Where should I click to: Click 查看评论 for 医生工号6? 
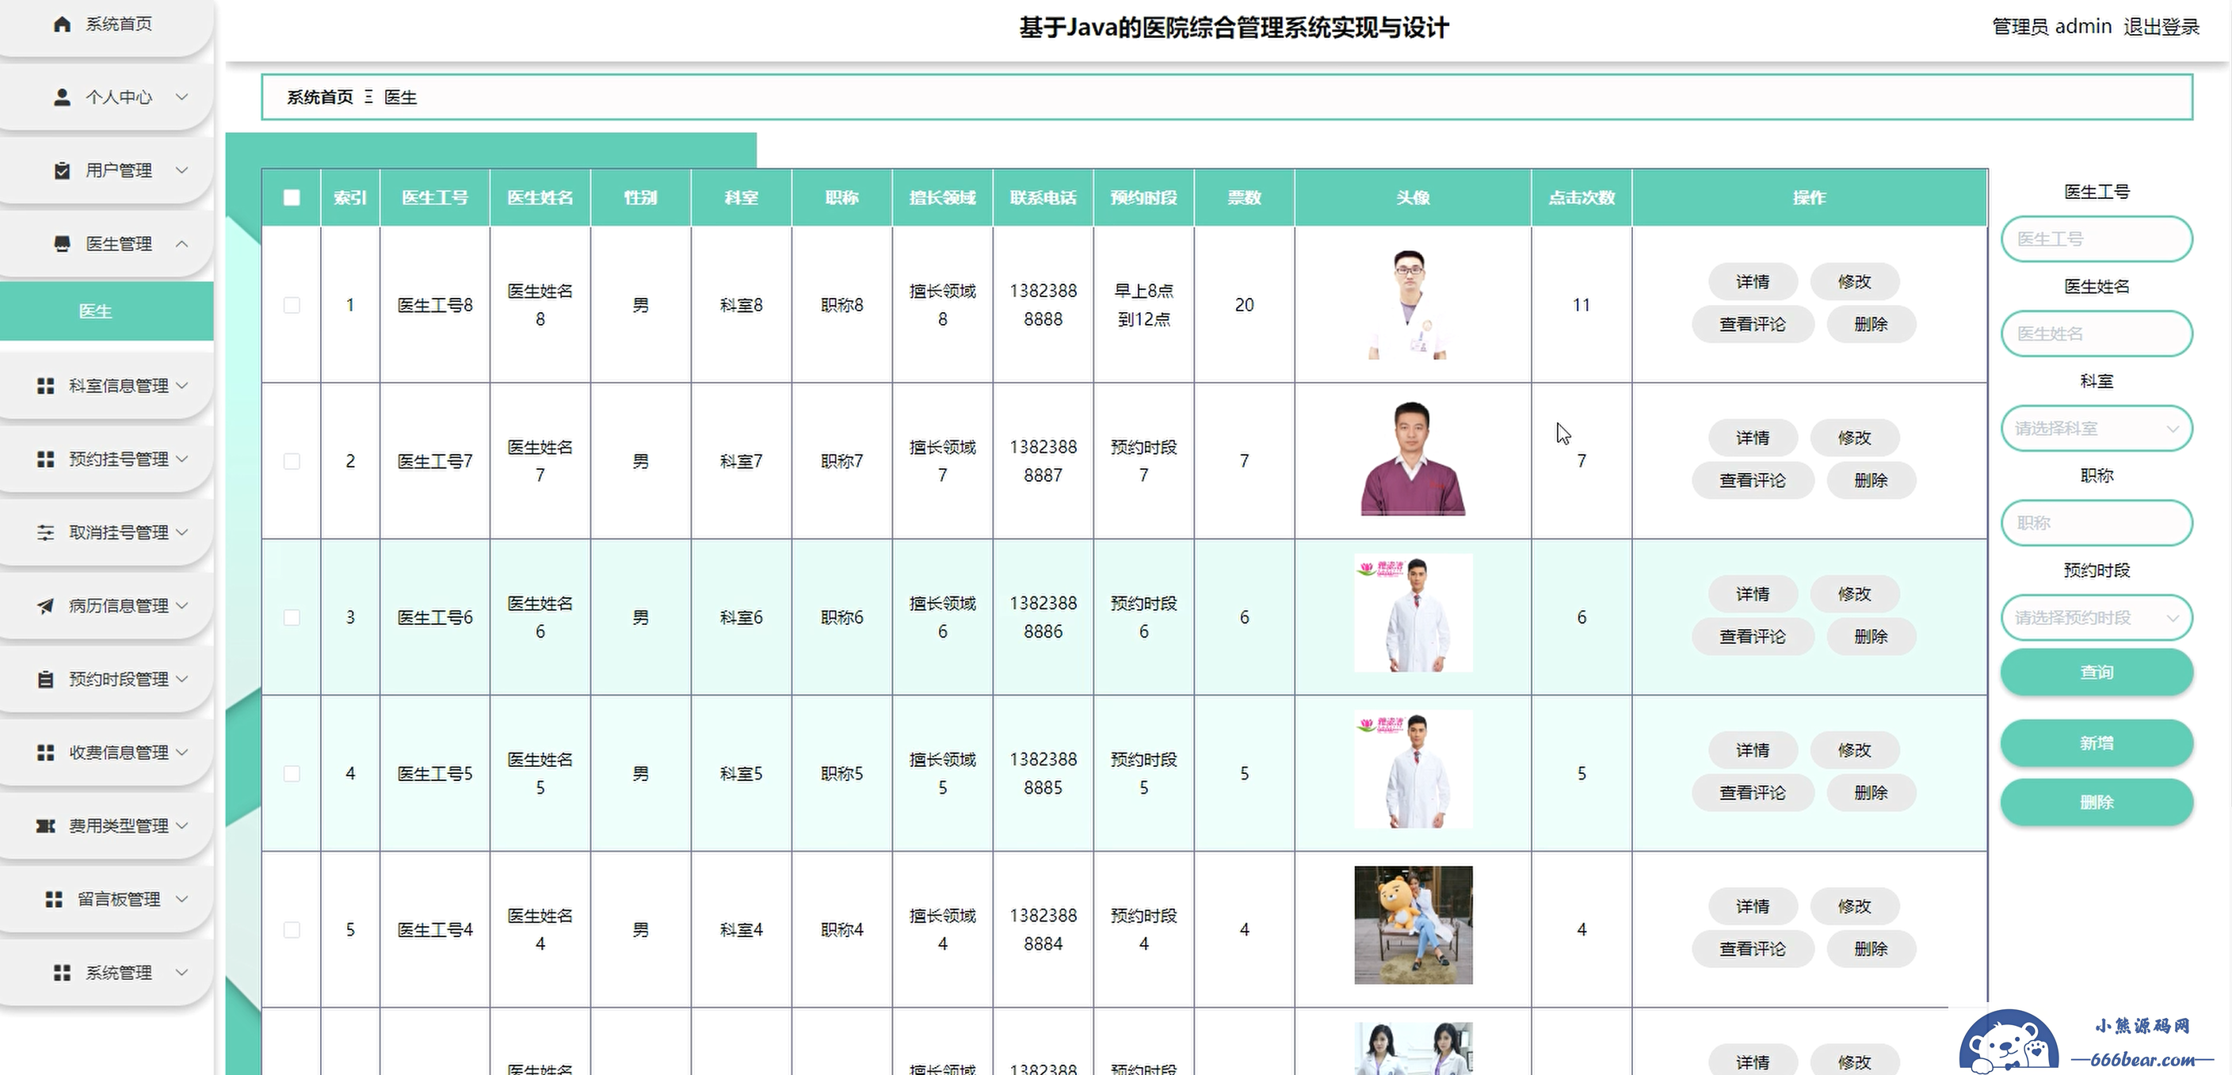click(1753, 637)
